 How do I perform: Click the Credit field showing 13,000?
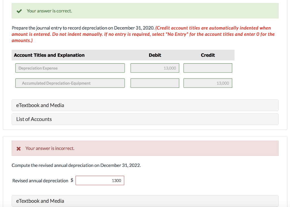(x=208, y=83)
